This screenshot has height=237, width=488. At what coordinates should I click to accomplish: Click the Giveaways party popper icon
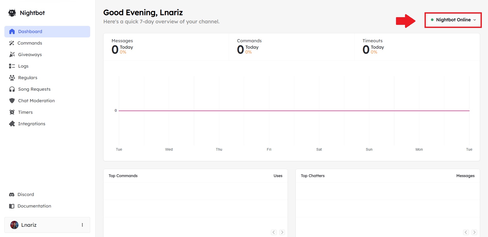coord(12,55)
